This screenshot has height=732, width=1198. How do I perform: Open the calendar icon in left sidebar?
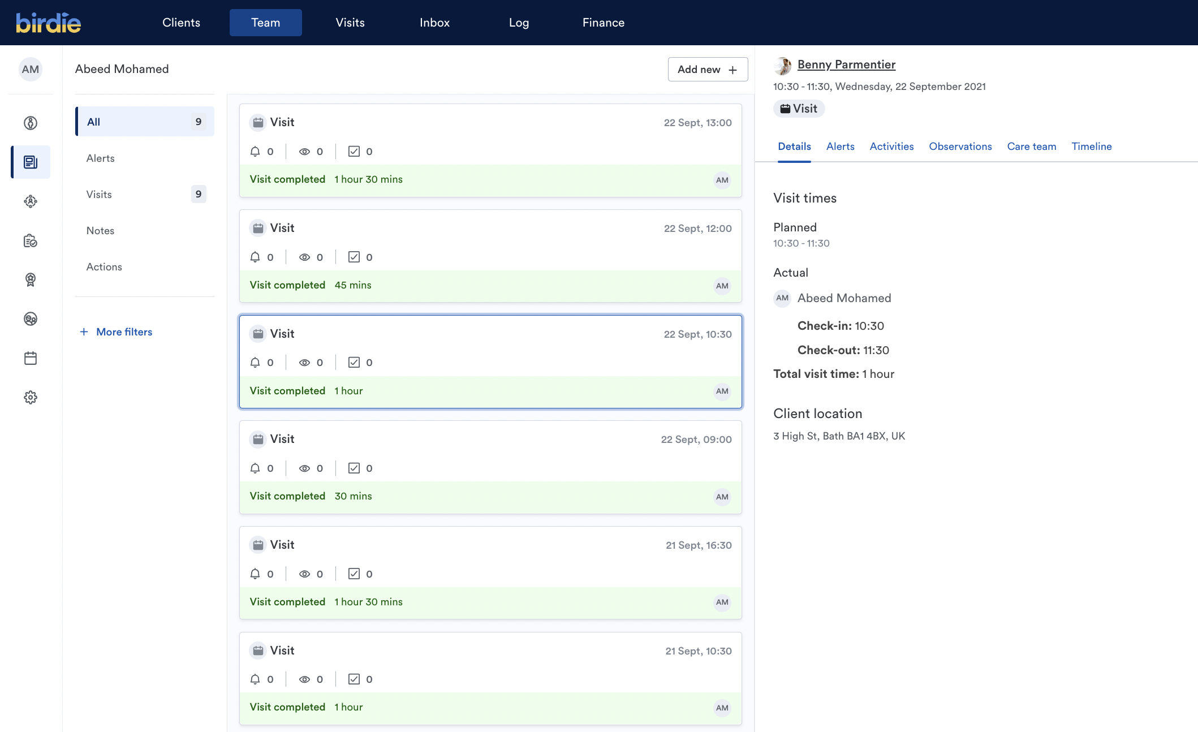point(31,358)
